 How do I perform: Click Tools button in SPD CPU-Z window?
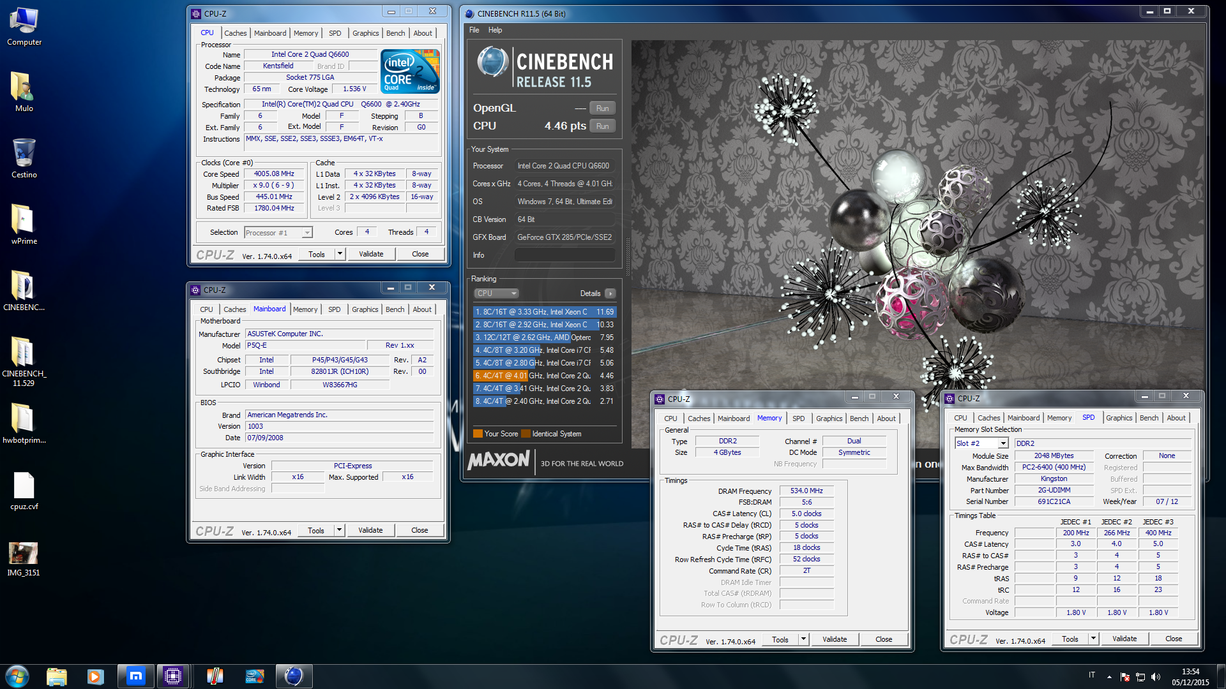coord(1070,639)
